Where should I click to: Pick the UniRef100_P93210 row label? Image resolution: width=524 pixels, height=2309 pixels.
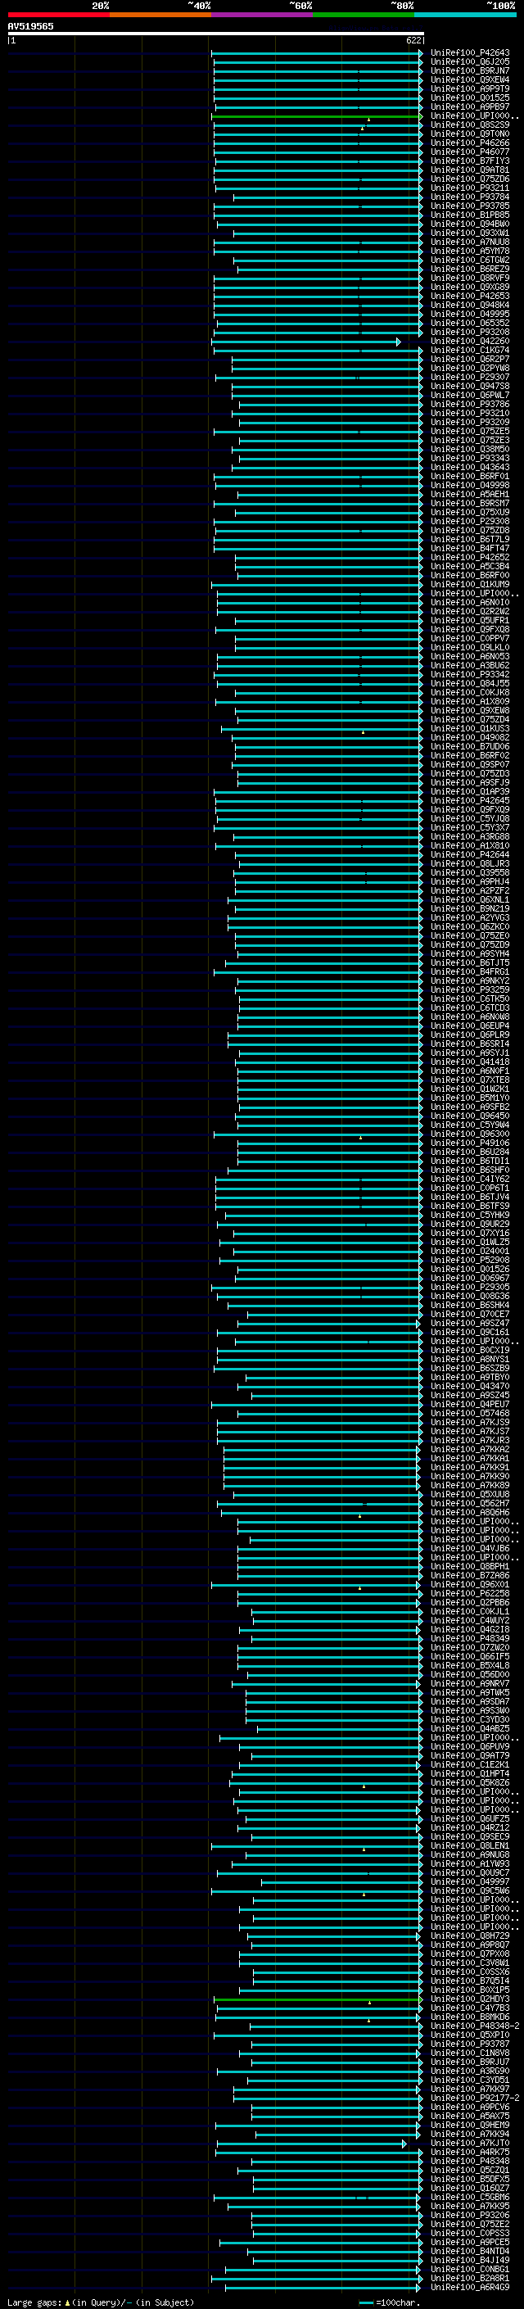click(470, 413)
